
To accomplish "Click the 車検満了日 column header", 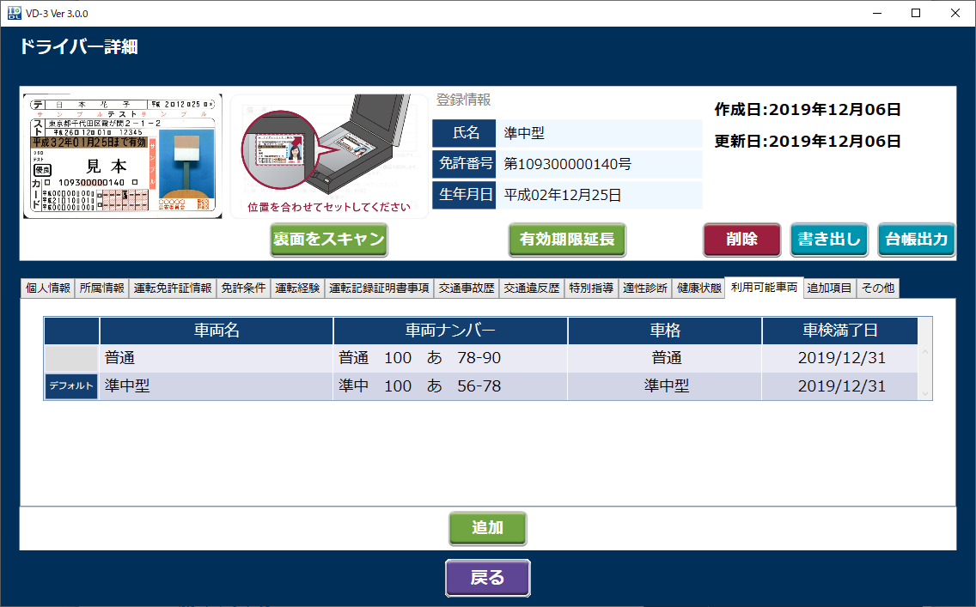I will click(839, 331).
